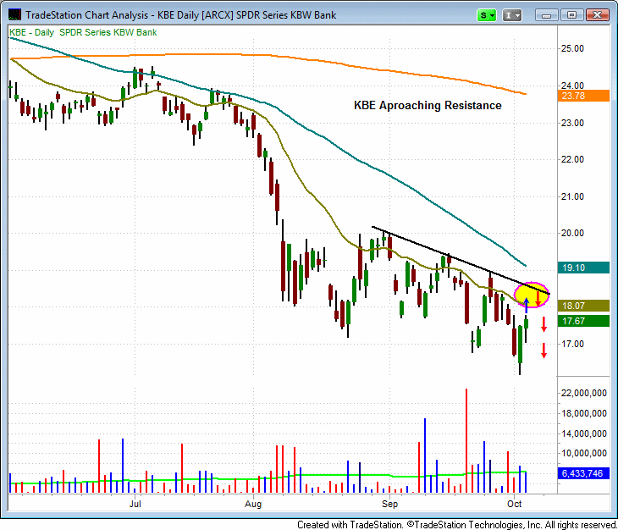Click the 20.00 price axis label
618x530 pixels.
pos(572,233)
